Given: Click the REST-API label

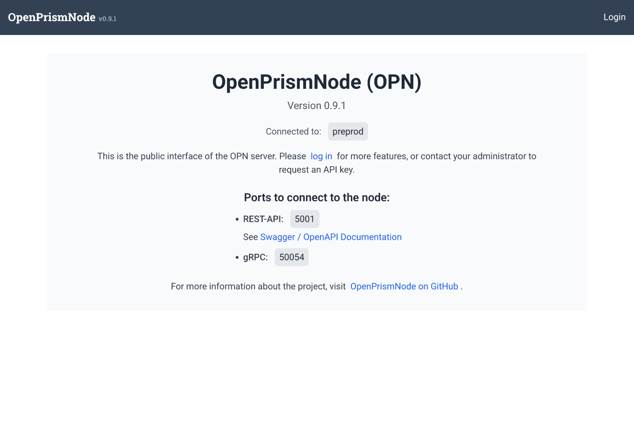Looking at the screenshot, I should point(263,219).
